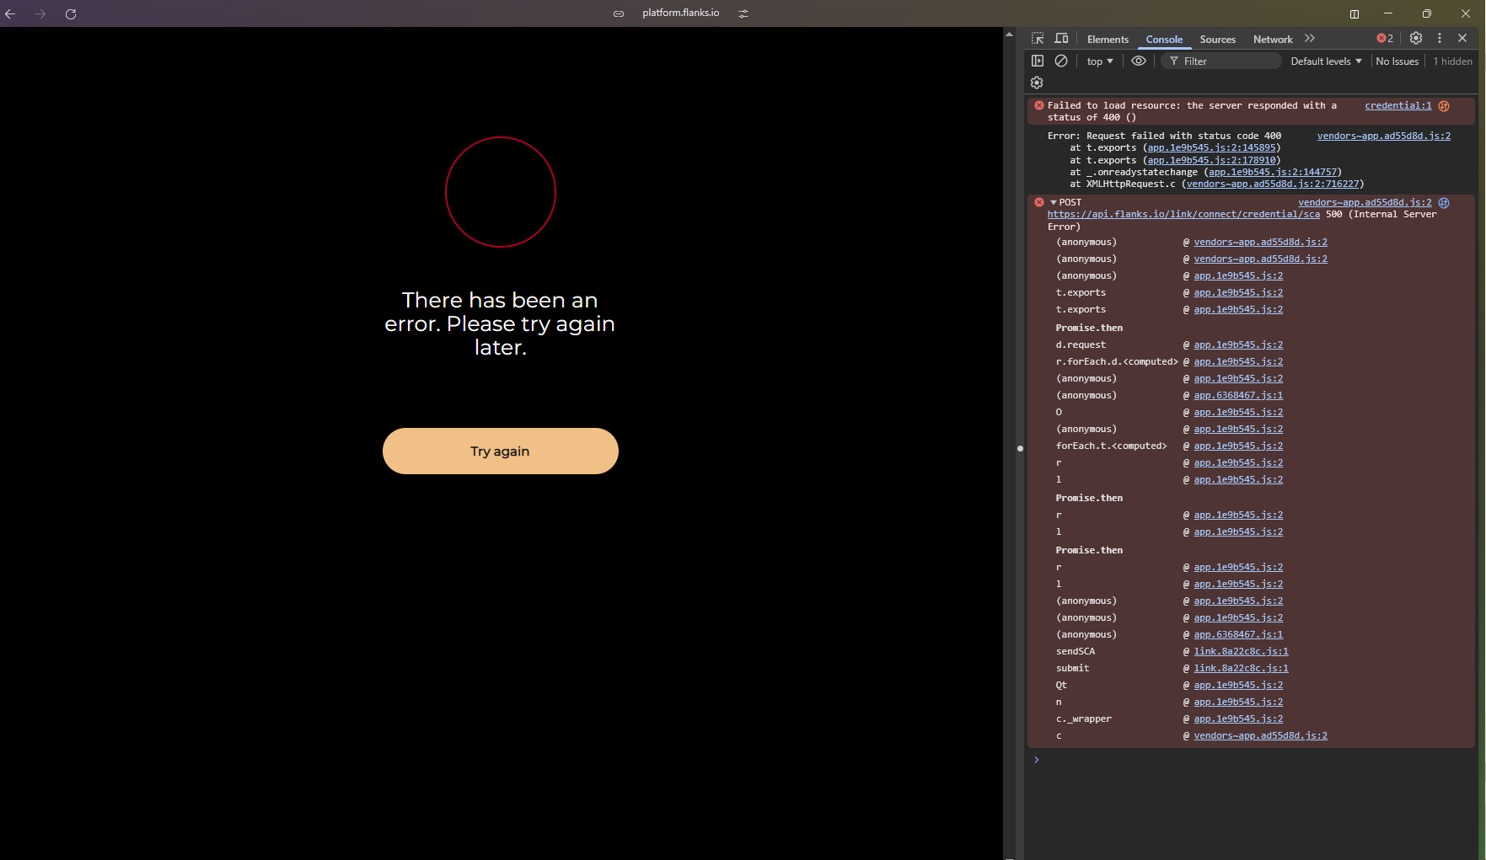Open DevTools settings gear in the tab bar
1486x860 pixels.
click(x=1416, y=38)
